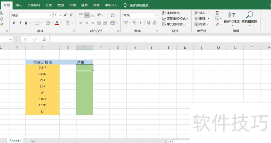Click the center align icon
This screenshot has width=271, height=143.
(87, 23)
